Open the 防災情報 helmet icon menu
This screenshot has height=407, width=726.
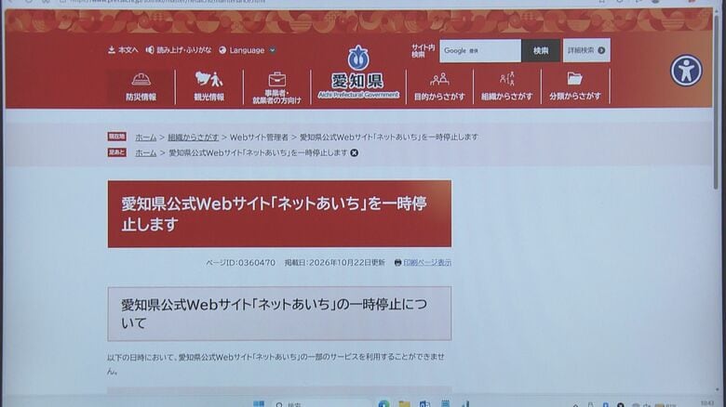click(x=141, y=87)
